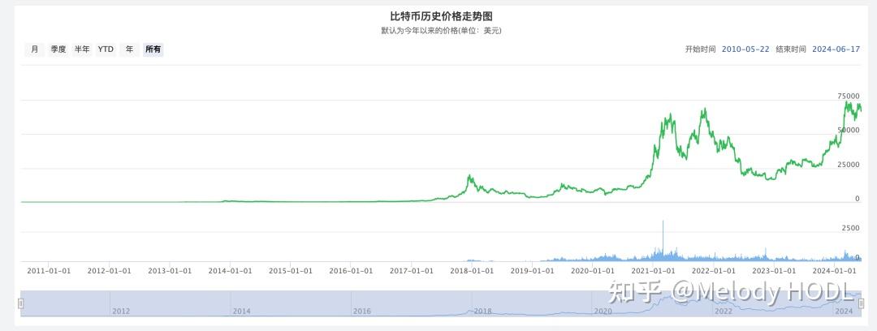Click the 2021-01-01 x-axis date label

pyautogui.click(x=653, y=271)
